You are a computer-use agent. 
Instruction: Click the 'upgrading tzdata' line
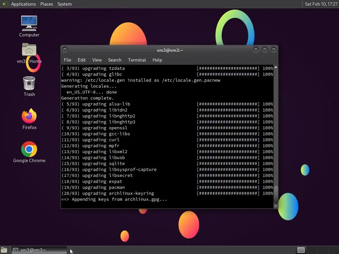click(167, 68)
